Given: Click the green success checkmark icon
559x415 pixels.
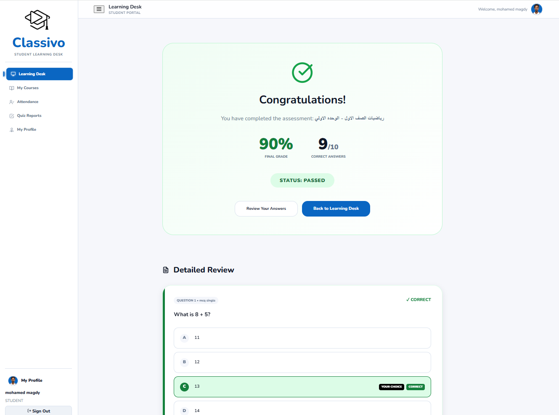Looking at the screenshot, I should pyautogui.click(x=302, y=72).
